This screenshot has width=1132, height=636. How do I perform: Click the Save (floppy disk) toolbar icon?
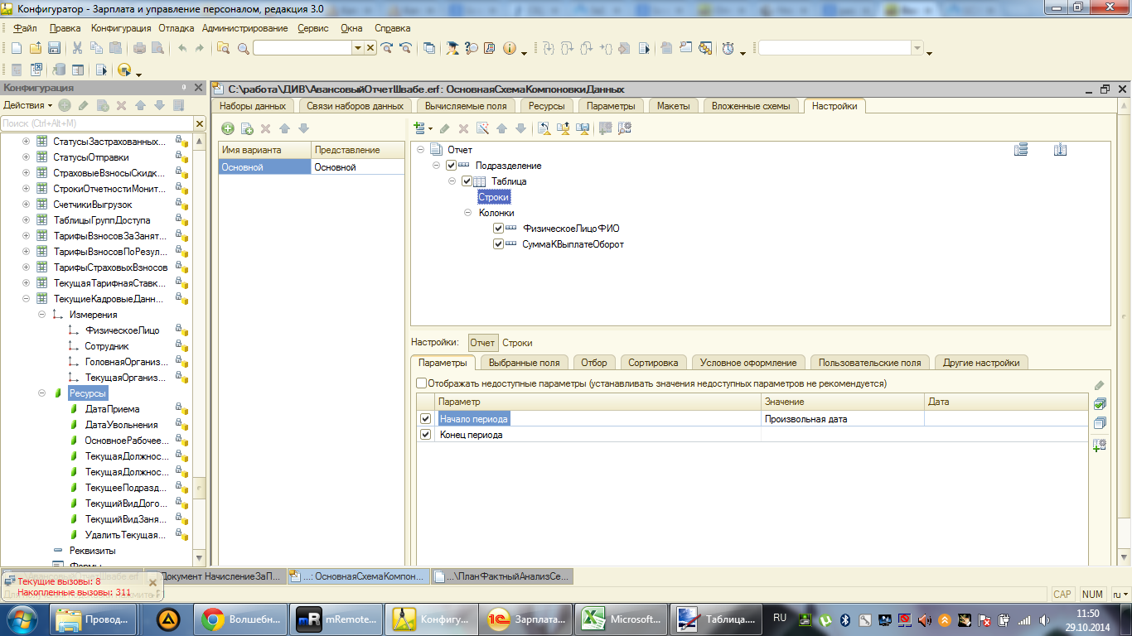pyautogui.click(x=54, y=48)
